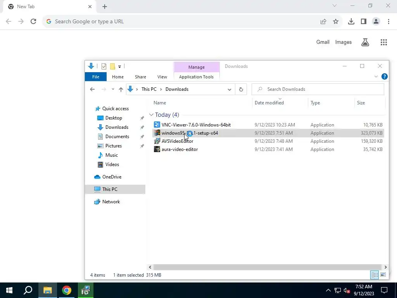Click the VNC-Viewer file icon
The width and height of the screenshot is (397, 298).
click(x=157, y=125)
